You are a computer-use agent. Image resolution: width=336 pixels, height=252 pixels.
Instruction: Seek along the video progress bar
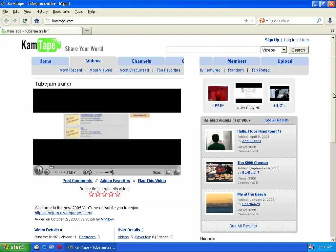tap(113, 167)
